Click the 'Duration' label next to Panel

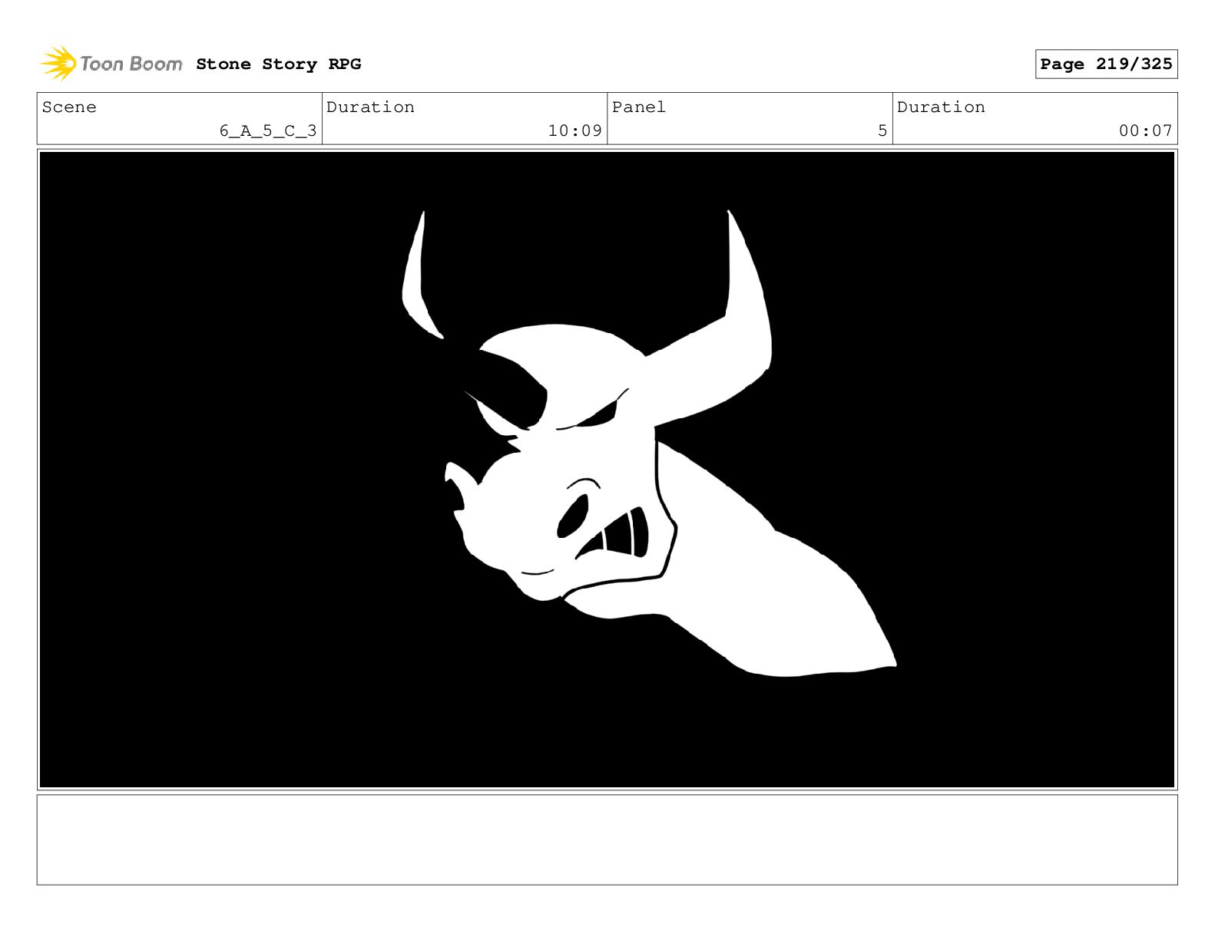941,107
